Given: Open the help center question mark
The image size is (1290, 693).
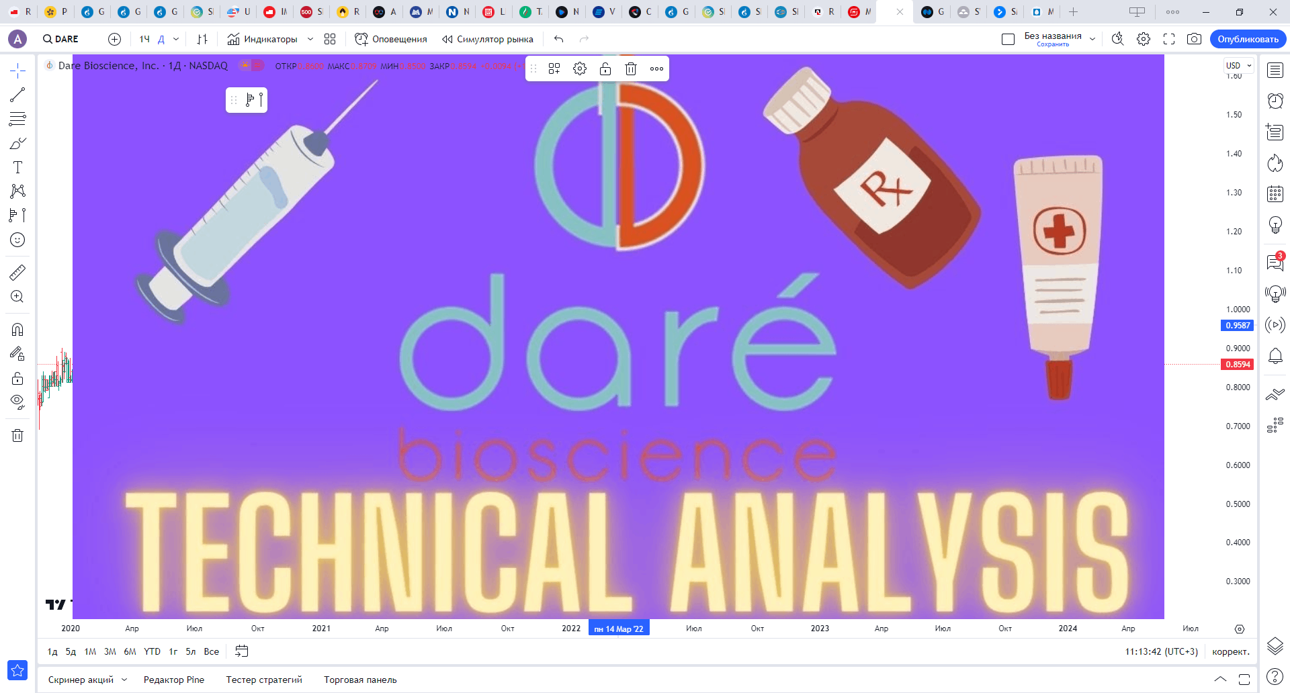Looking at the screenshot, I should click(1275, 676).
